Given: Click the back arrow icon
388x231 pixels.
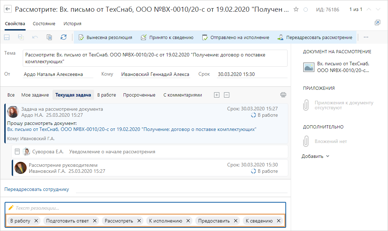Looking at the screenshot, I should (8, 9).
